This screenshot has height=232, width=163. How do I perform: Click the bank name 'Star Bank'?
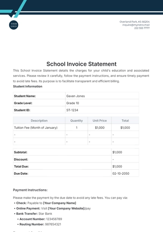pos(45,214)
